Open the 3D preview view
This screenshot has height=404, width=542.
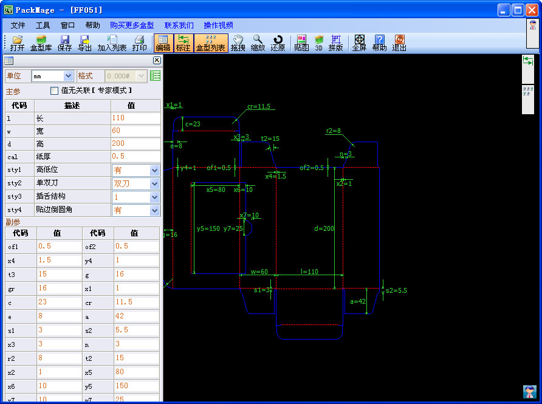318,43
